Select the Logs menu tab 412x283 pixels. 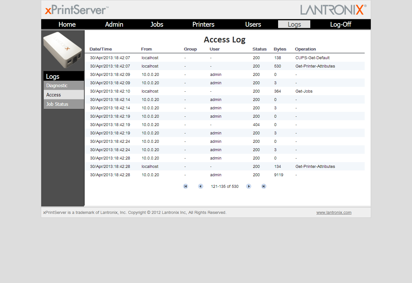(x=294, y=24)
